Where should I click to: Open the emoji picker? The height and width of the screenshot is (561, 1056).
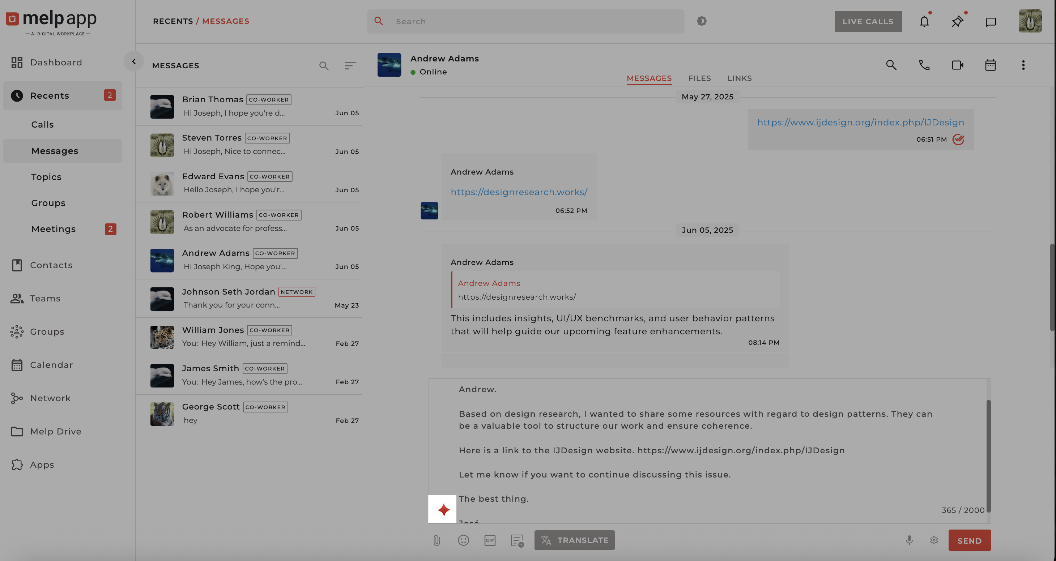463,540
